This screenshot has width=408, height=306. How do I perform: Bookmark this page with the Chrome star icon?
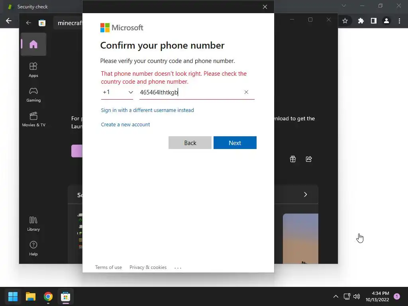(345, 21)
